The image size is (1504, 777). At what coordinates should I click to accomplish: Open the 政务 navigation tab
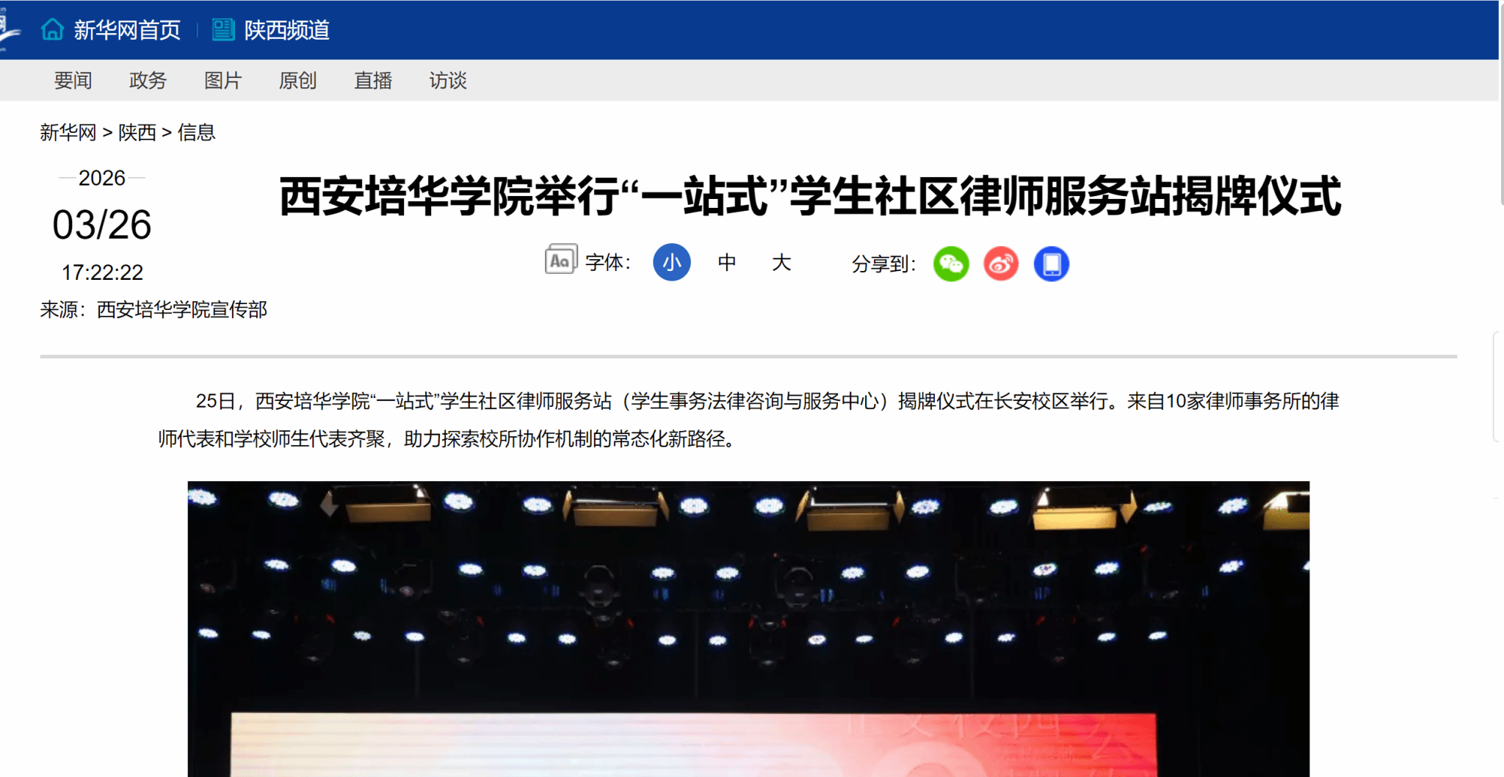point(148,80)
